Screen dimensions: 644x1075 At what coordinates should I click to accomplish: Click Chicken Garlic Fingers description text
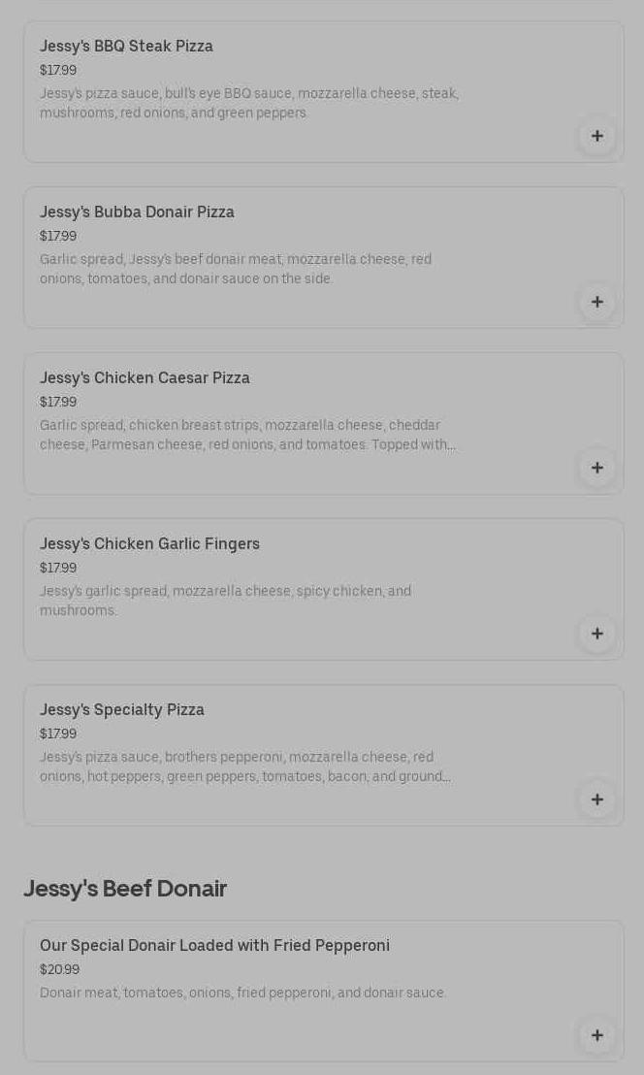[x=225, y=601]
